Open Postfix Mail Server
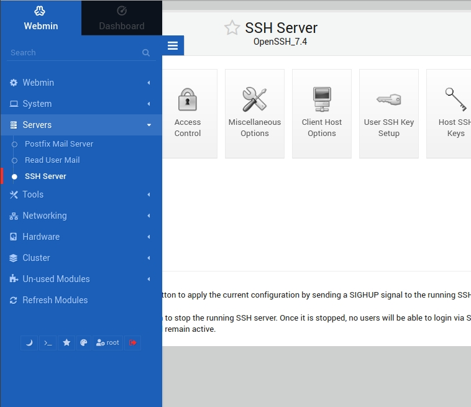Viewport: 471px width, 407px height. (59, 144)
